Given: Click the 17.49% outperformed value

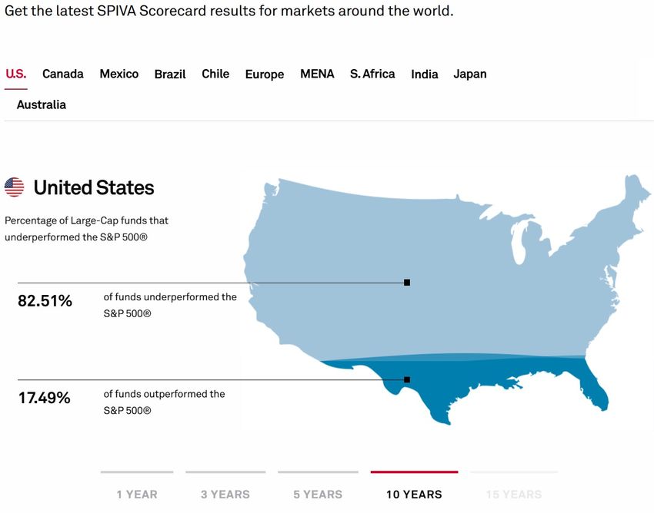Looking at the screenshot, I should point(44,398).
